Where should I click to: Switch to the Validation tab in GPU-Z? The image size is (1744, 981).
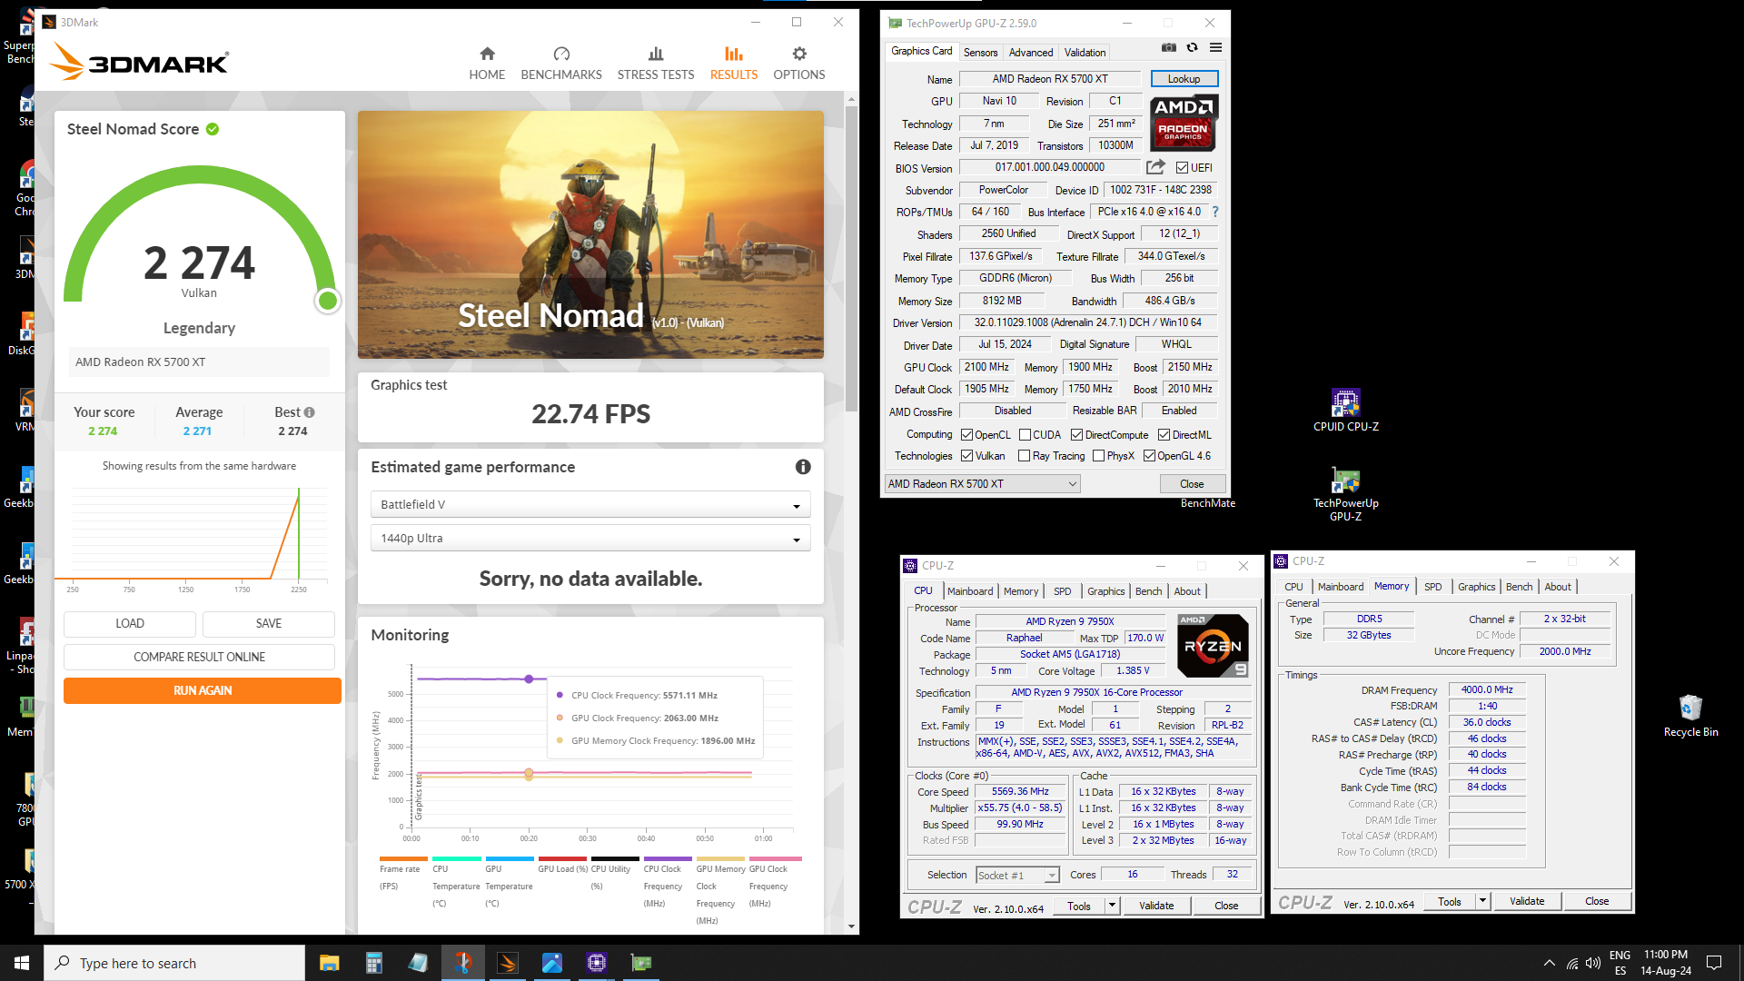[x=1085, y=53]
